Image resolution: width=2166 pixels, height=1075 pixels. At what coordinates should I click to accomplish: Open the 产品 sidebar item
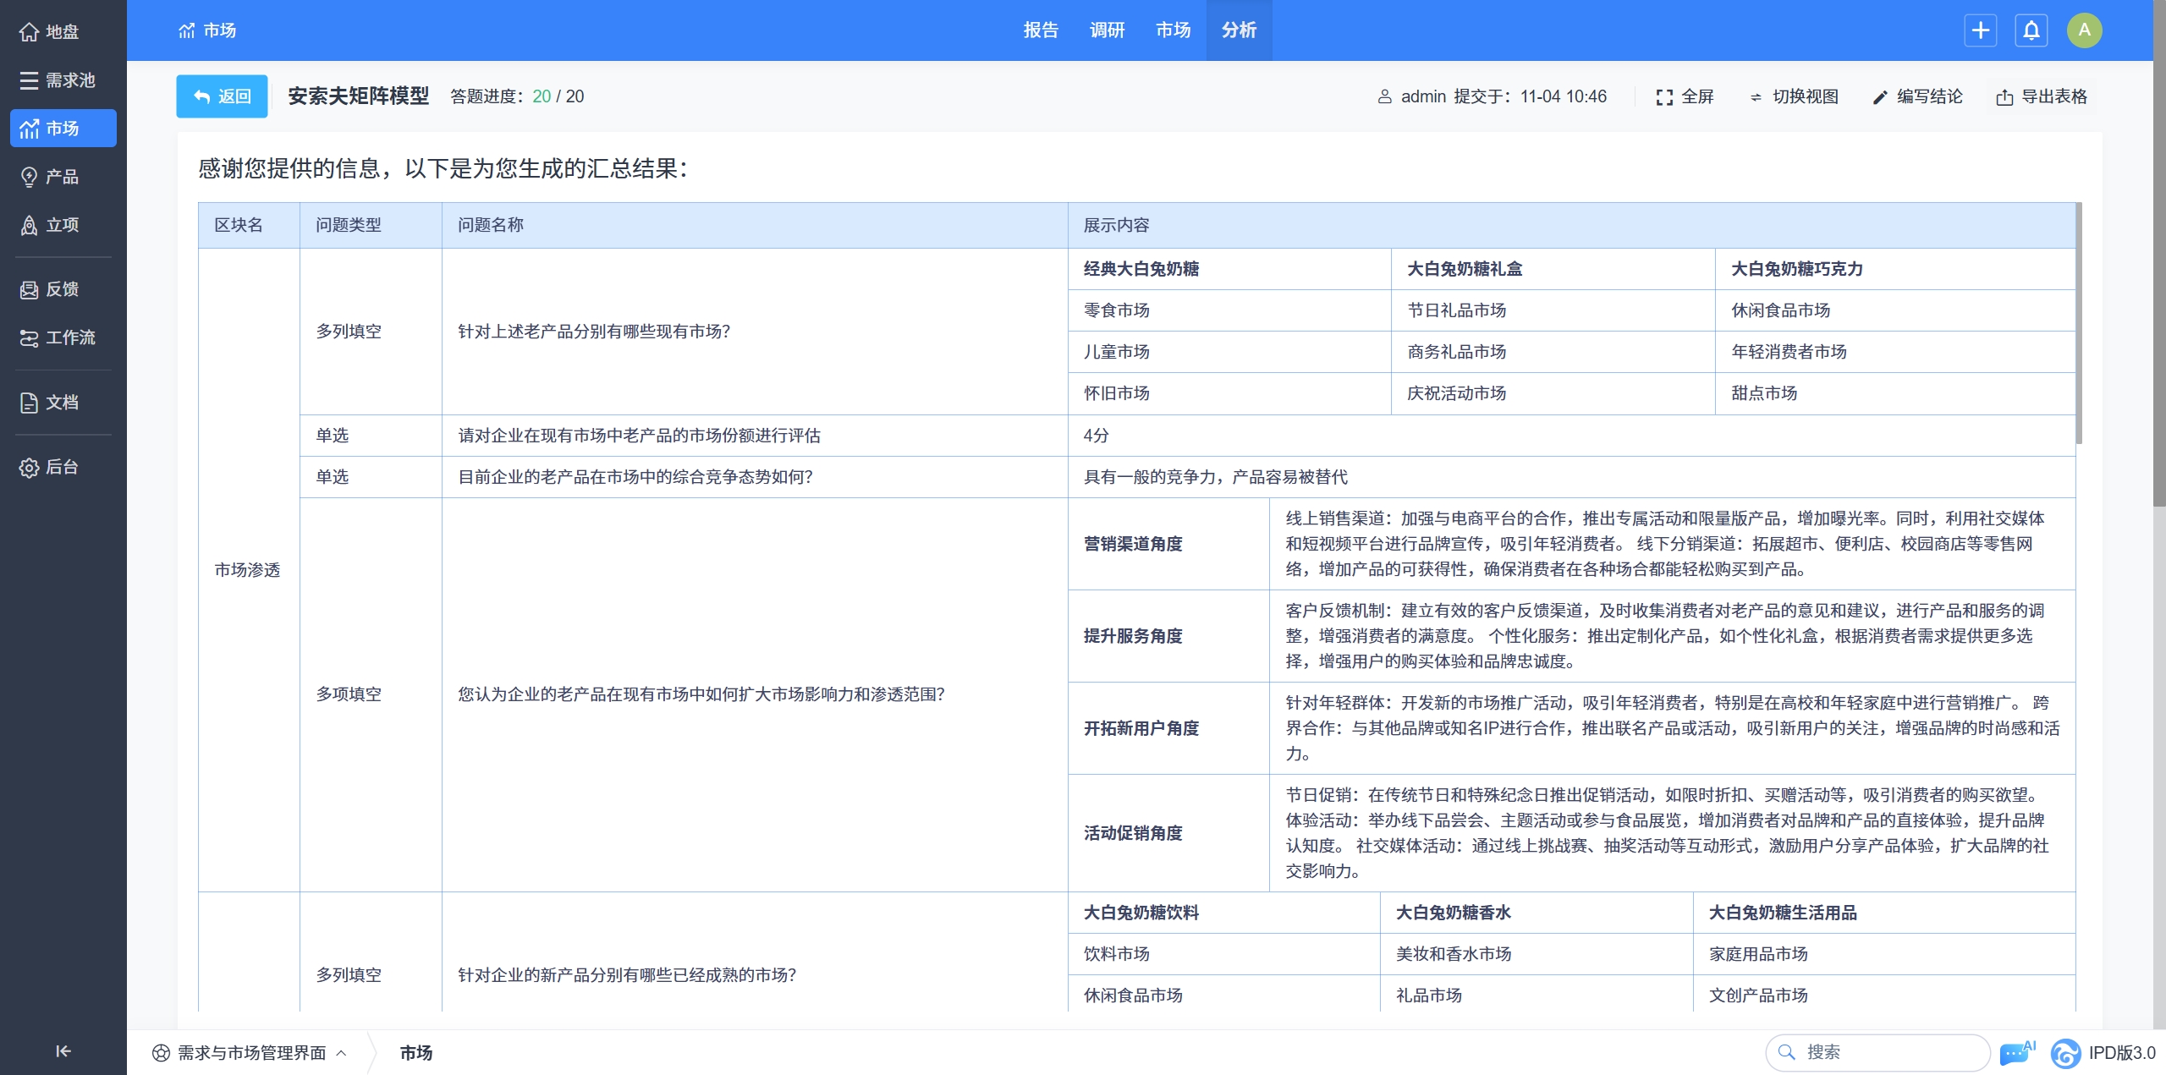click(x=63, y=177)
